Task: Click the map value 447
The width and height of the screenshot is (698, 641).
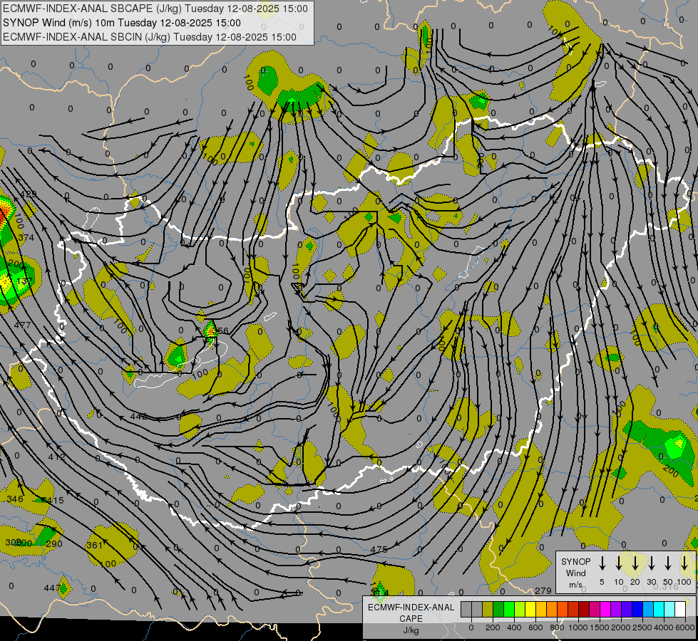Action: pyautogui.click(x=52, y=588)
